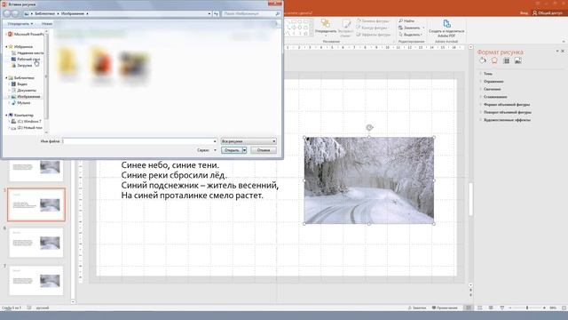Open the Fill & Line tab in Format Picture pane
The height and width of the screenshot is (320, 568).
(x=483, y=61)
